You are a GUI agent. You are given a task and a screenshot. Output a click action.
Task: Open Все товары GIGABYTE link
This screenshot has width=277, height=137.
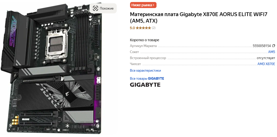click(x=147, y=78)
